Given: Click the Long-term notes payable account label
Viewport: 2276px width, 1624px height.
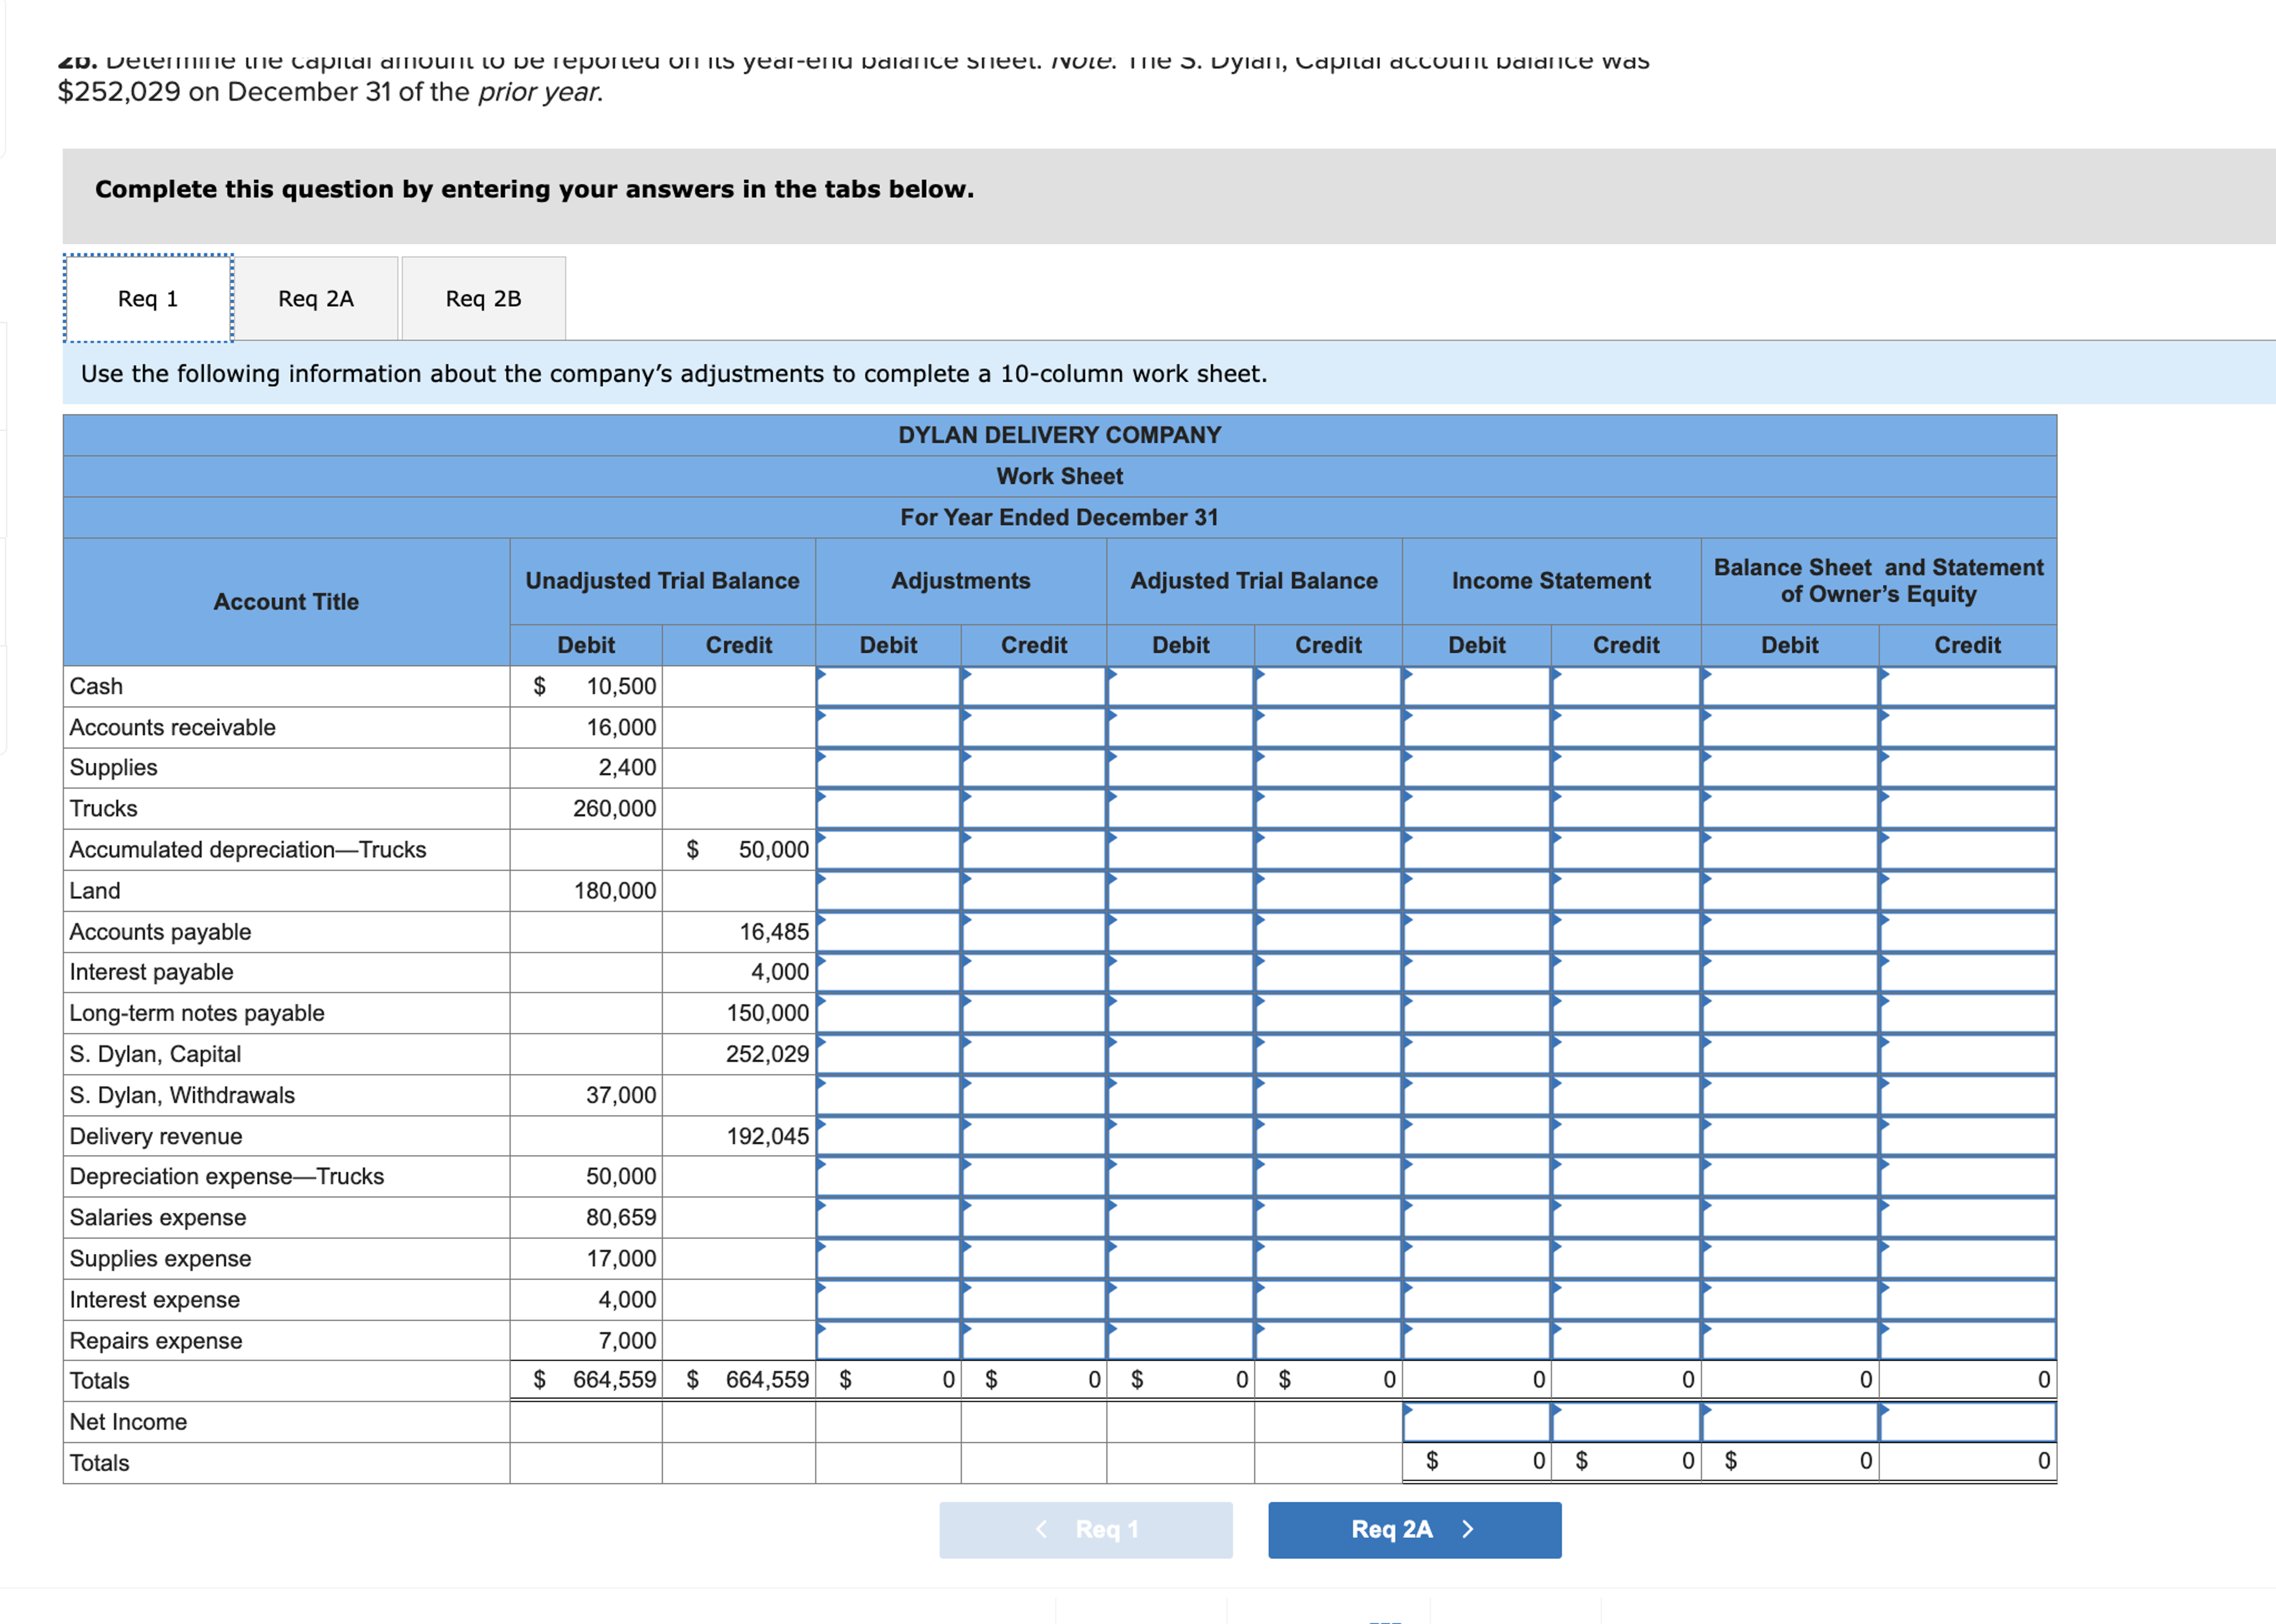Looking at the screenshot, I should [197, 1013].
